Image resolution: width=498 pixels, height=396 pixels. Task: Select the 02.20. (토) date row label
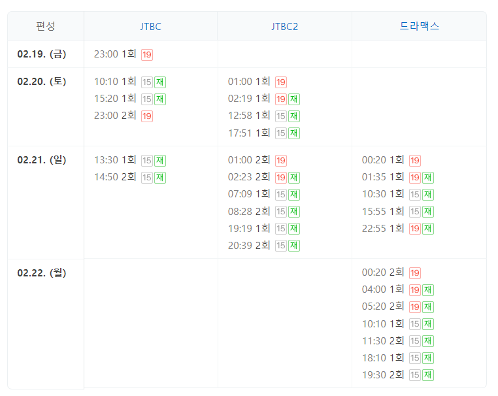(x=42, y=82)
